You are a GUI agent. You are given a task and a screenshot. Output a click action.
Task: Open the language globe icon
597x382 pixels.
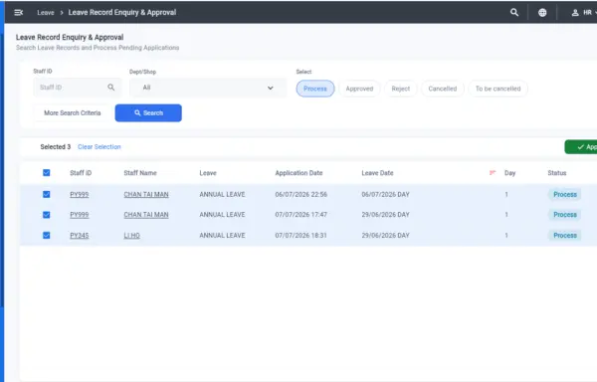542,13
